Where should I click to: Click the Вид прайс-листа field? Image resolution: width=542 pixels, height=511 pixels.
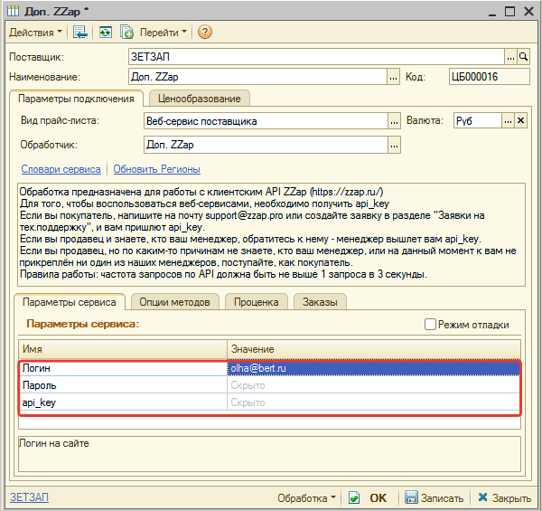[266, 121]
